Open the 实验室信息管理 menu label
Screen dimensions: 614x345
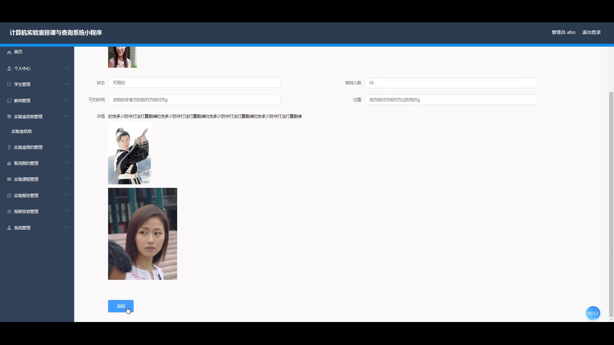28,117
